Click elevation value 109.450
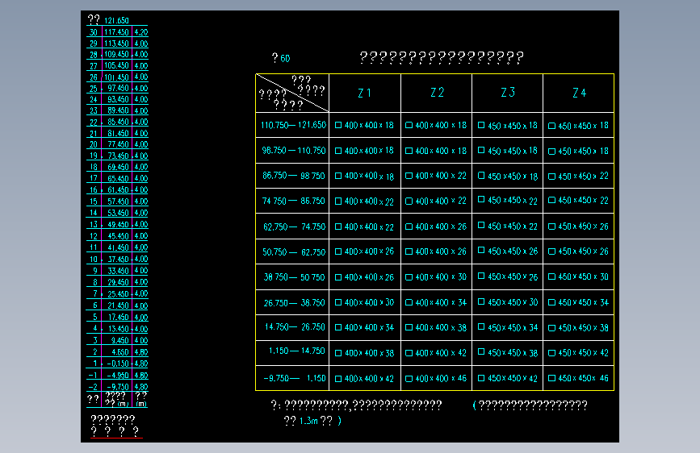 click(116, 54)
